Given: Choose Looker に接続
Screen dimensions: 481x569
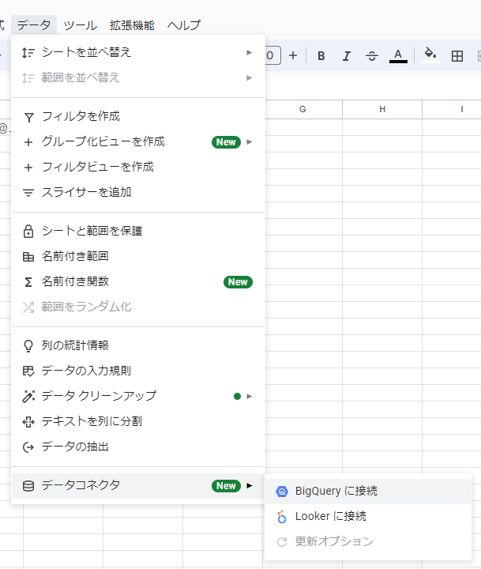Looking at the screenshot, I should pyautogui.click(x=368, y=516).
